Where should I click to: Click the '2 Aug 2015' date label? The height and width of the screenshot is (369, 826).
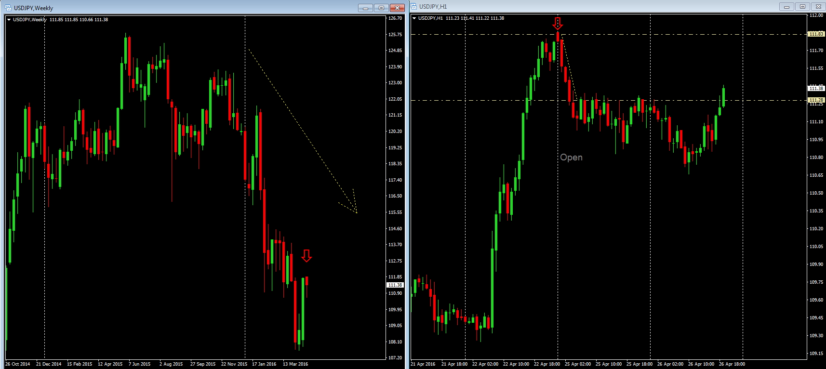(171, 364)
